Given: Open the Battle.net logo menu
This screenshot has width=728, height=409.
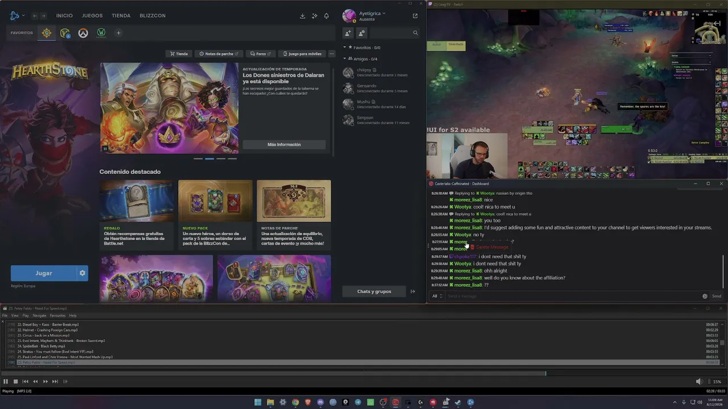Looking at the screenshot, I should [x=16, y=15].
